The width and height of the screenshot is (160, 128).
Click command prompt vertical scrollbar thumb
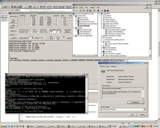click(x=86, y=98)
